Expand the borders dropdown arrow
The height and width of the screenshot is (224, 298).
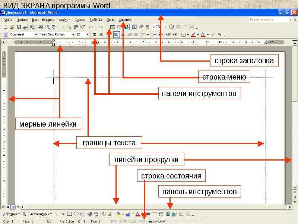pos(188,35)
